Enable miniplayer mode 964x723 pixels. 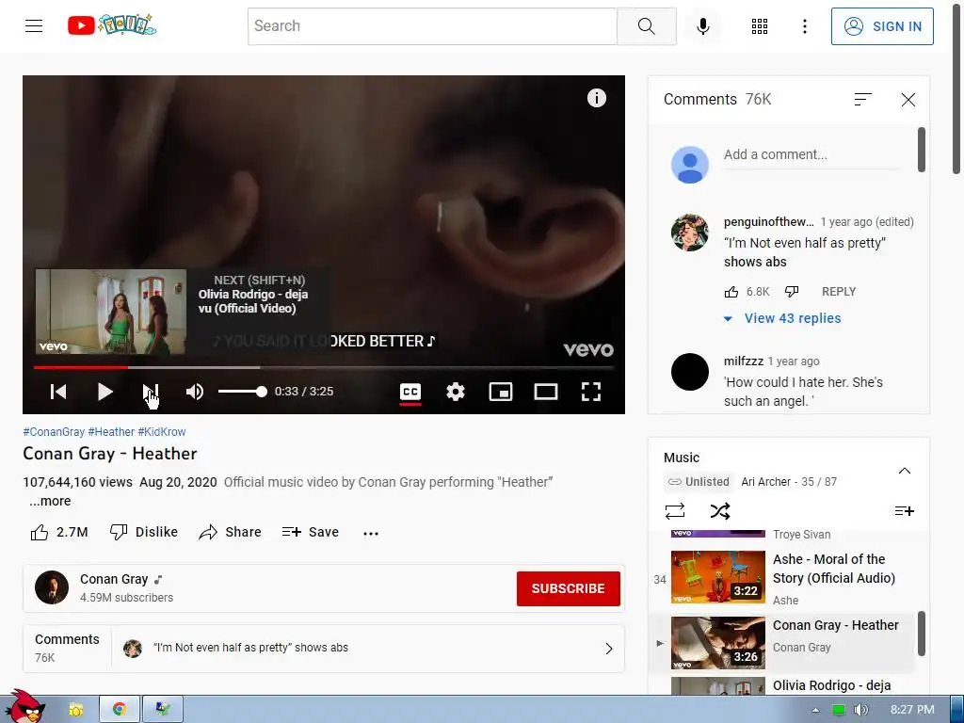point(501,392)
